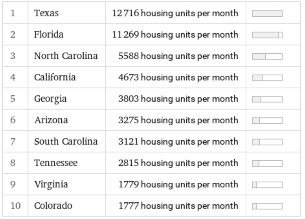The width and height of the screenshot is (305, 219).
Task: Click the Colorado progress bar
Action: (267, 206)
